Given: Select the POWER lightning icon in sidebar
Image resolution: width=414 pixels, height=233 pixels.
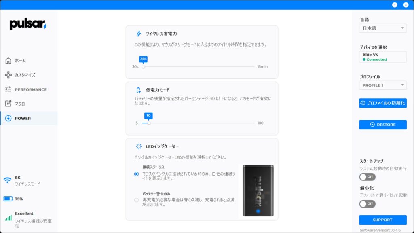Looking at the screenshot, I should [8, 119].
